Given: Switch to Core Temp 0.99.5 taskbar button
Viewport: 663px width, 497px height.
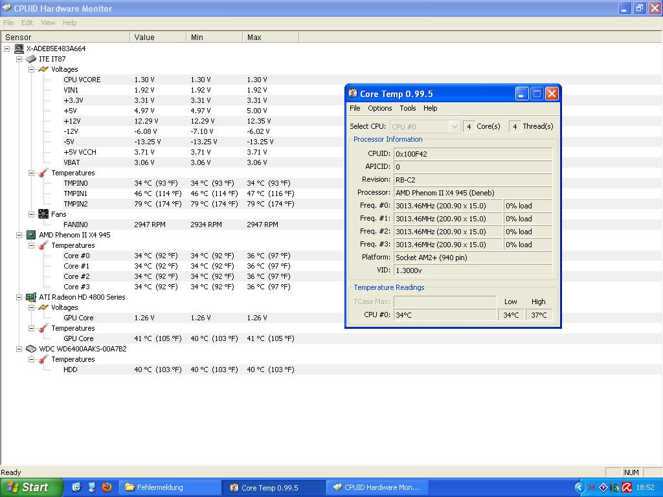Looking at the screenshot, I should [275, 487].
